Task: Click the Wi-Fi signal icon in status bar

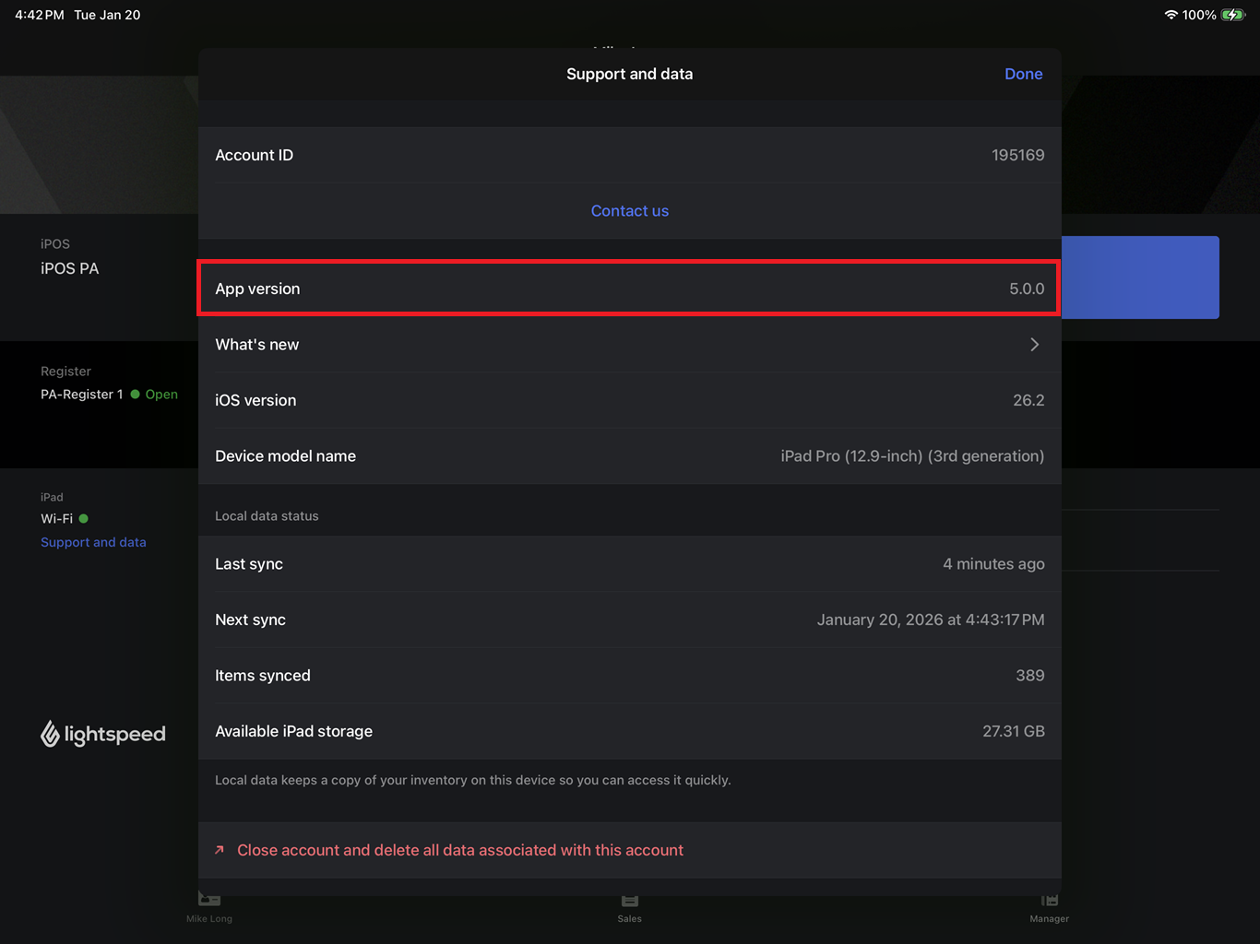Action: point(1171,15)
